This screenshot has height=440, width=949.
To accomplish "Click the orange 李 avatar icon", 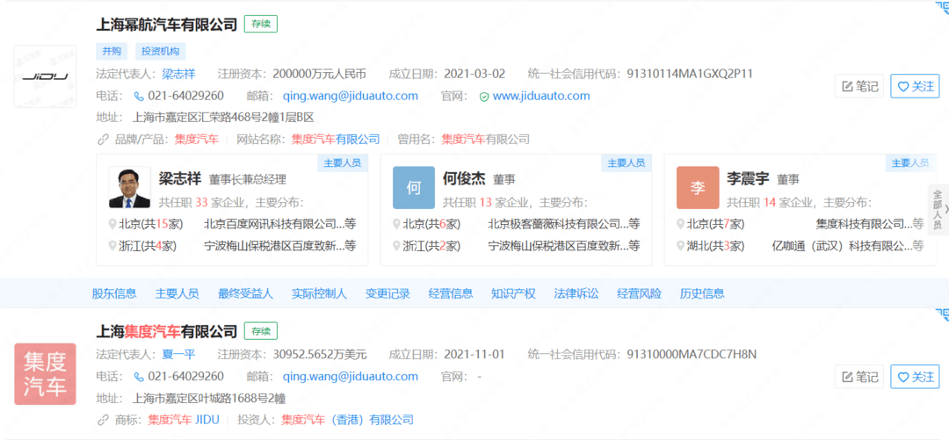I will point(698,187).
